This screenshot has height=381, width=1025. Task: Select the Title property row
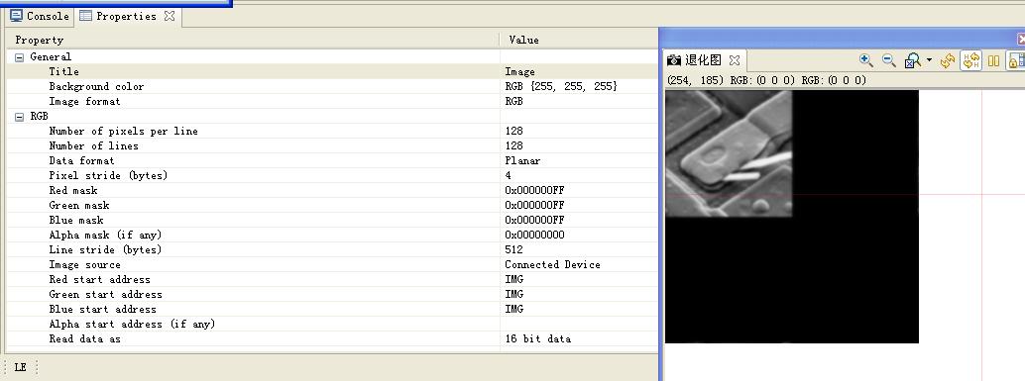click(x=332, y=72)
